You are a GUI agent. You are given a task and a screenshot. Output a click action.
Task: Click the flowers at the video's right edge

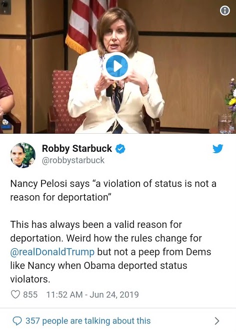[231, 100]
